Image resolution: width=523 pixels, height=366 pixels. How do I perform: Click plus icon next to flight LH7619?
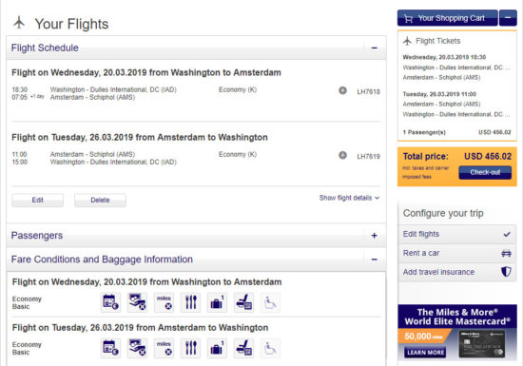tap(342, 155)
